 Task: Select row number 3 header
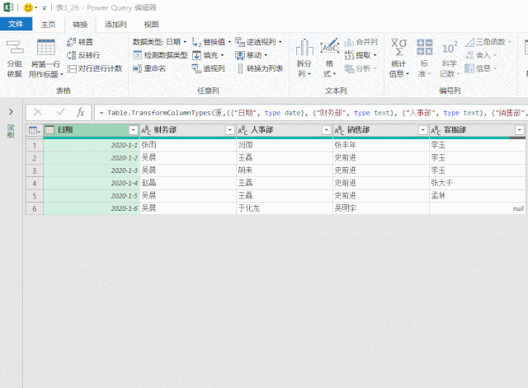(35, 171)
